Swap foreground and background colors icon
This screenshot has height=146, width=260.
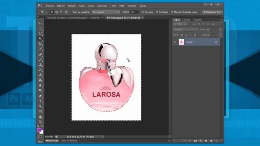(x=42, y=126)
